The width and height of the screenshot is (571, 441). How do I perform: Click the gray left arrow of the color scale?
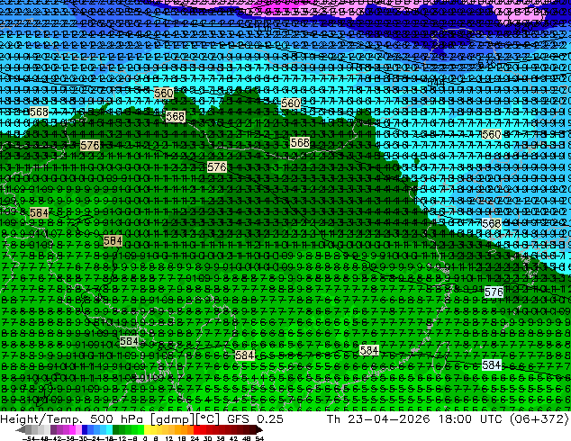click(21, 429)
